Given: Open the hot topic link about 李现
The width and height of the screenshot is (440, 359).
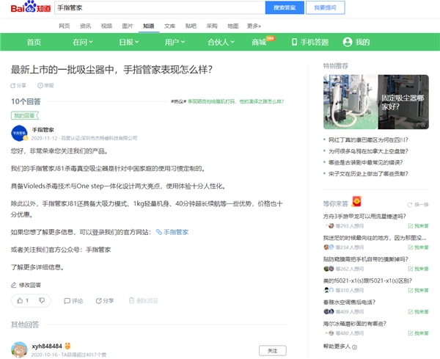Looking at the screenshot, I should [x=235, y=101].
